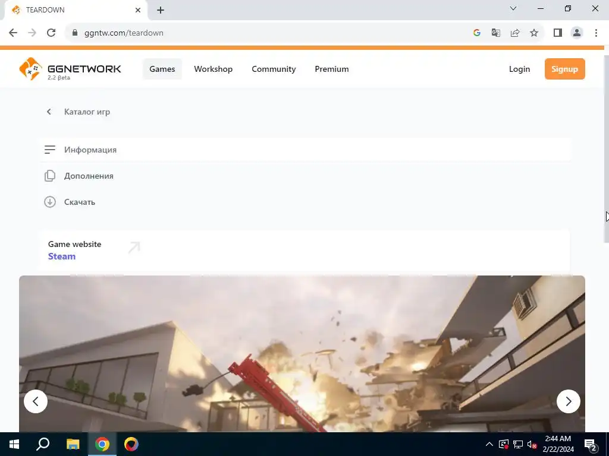Click the Login link
This screenshot has height=456, width=609.
[x=519, y=69]
